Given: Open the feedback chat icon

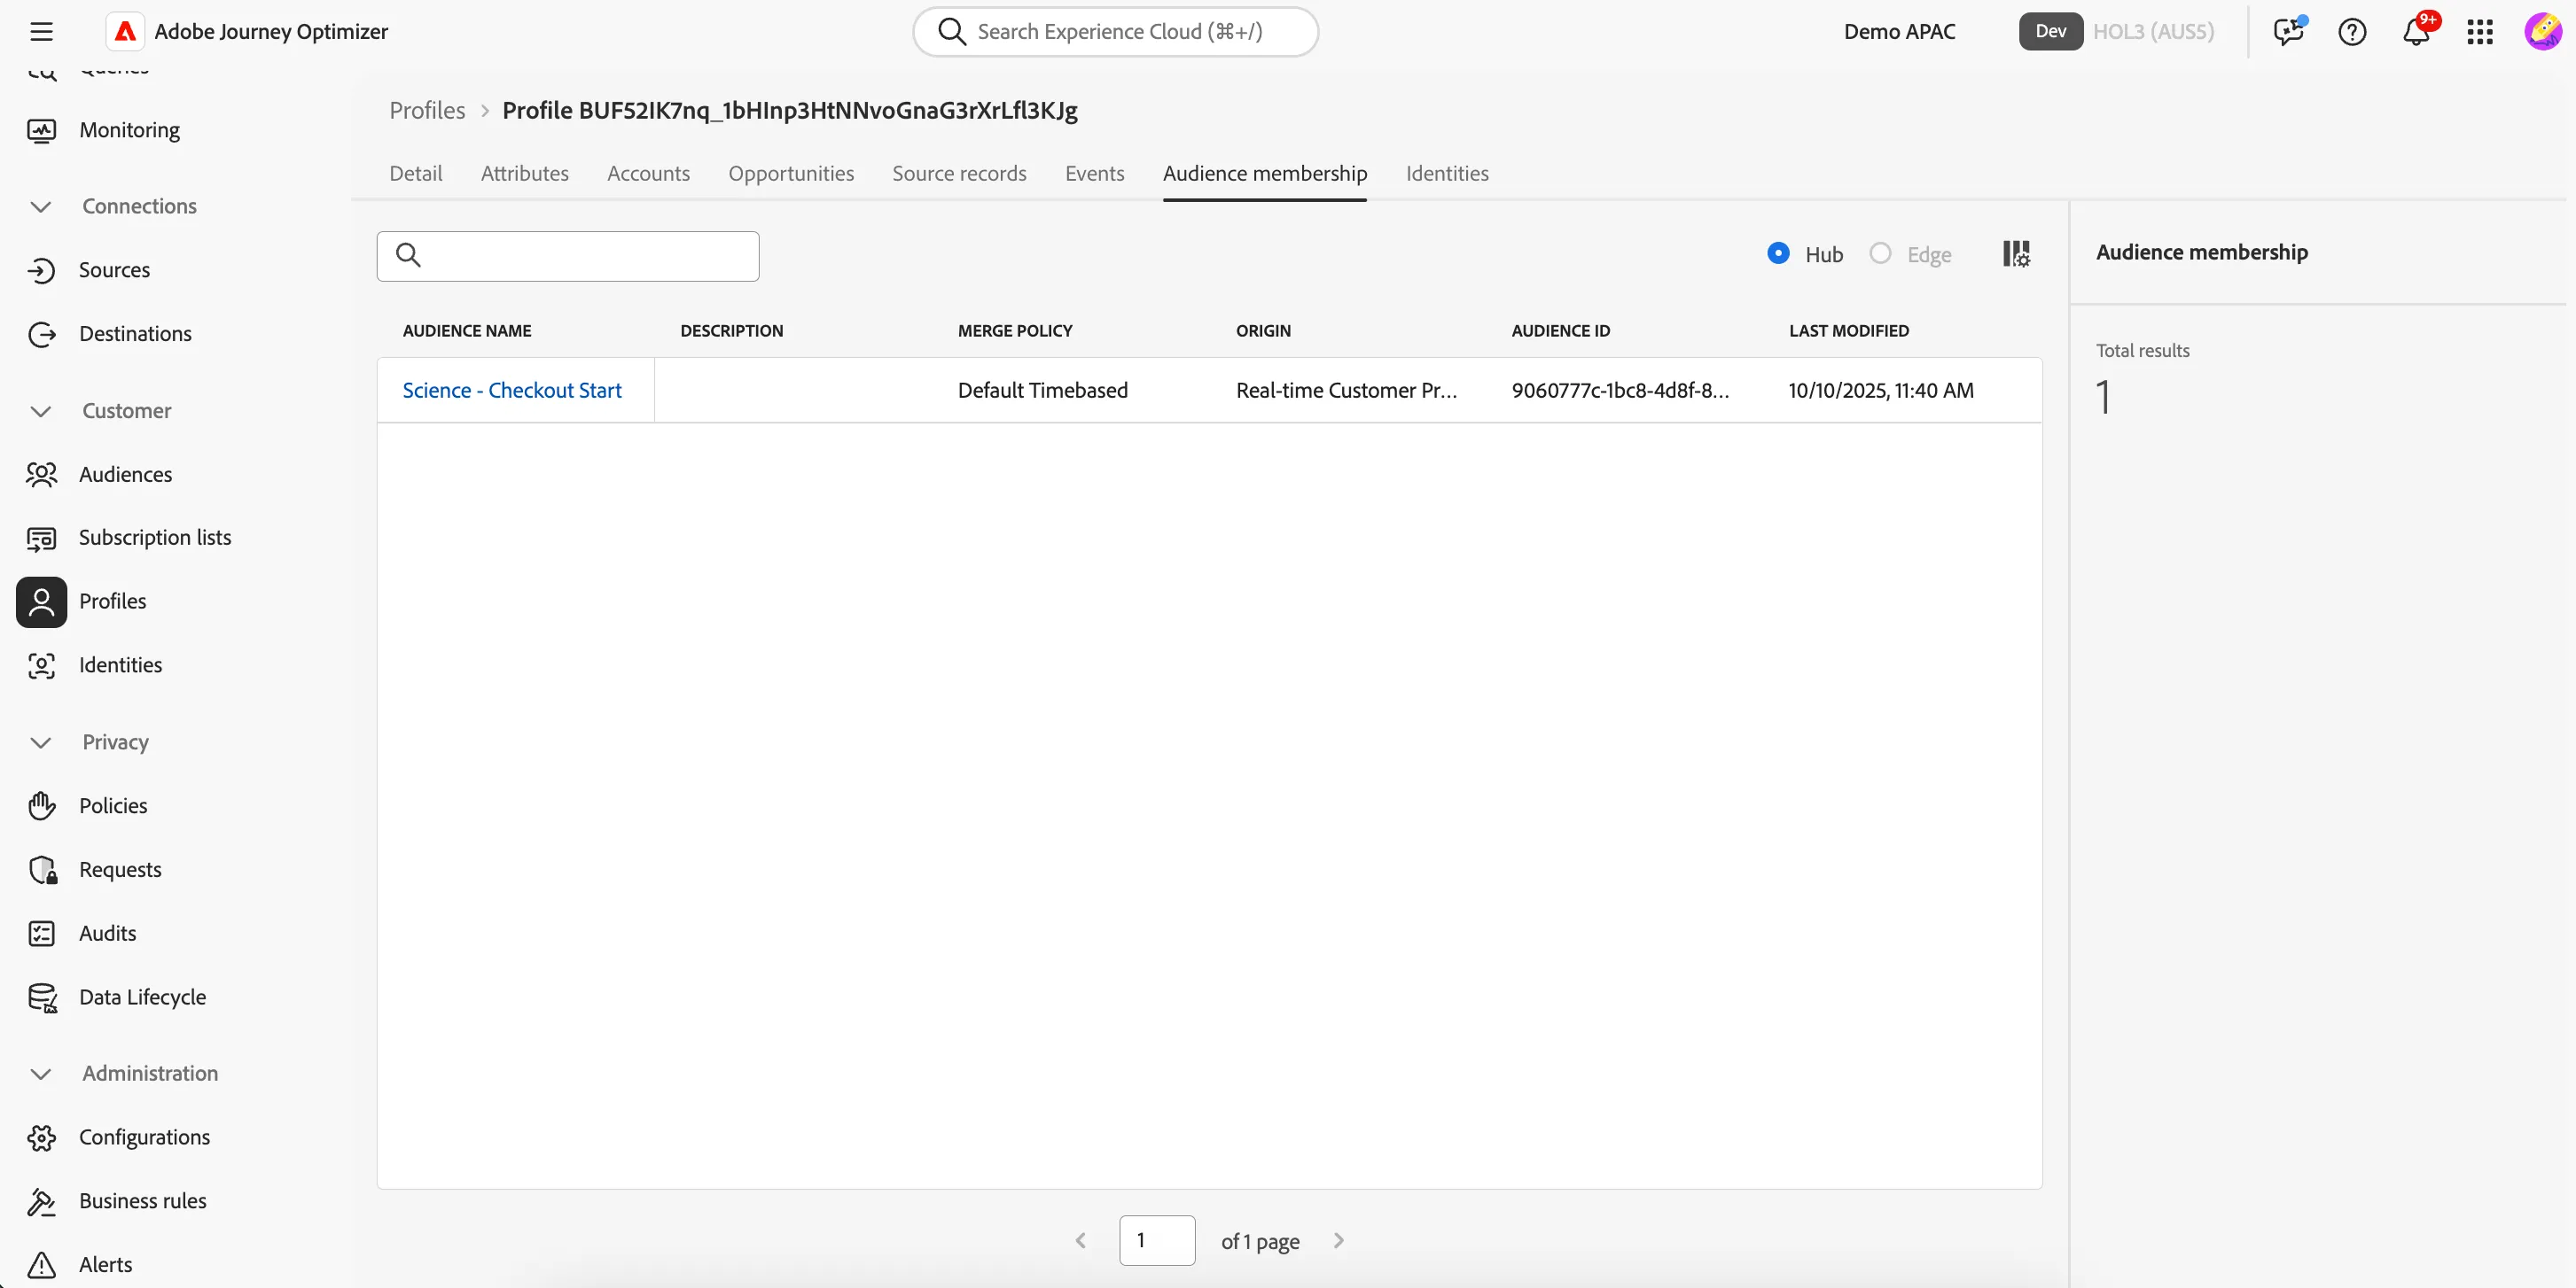Looking at the screenshot, I should pyautogui.click(x=2288, y=32).
